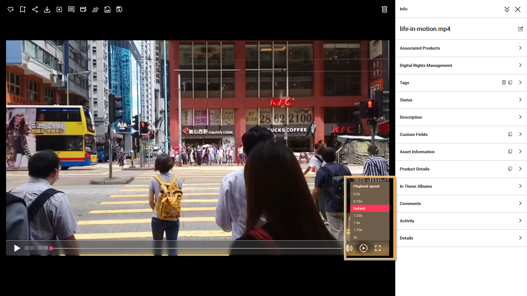Expand the Status section
The height and width of the screenshot is (296, 527).
tap(461, 100)
